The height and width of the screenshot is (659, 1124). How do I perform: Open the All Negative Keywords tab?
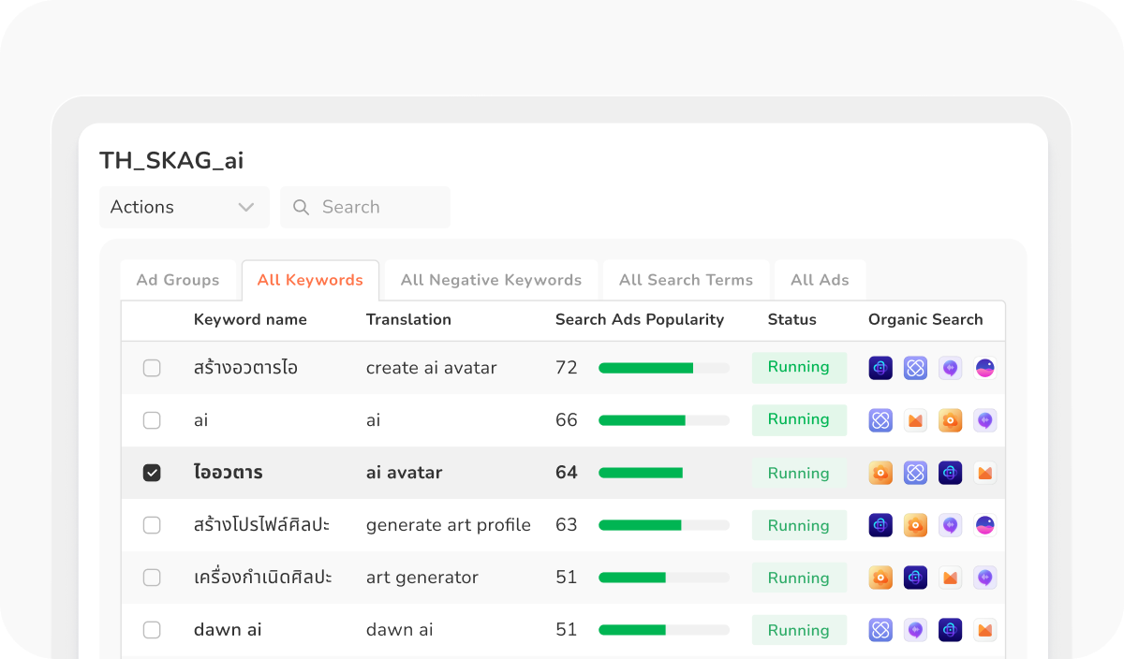(491, 280)
